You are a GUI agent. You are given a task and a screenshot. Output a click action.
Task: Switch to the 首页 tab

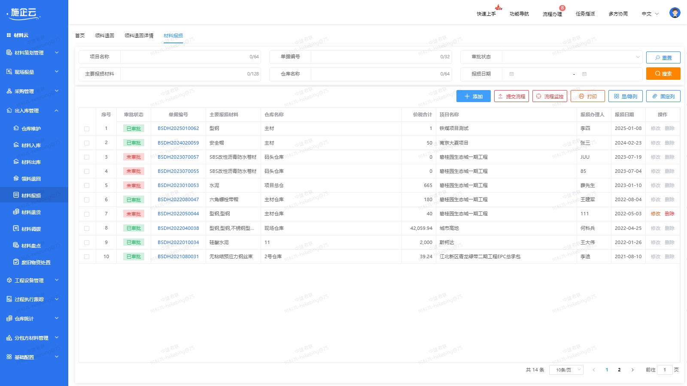[80, 36]
